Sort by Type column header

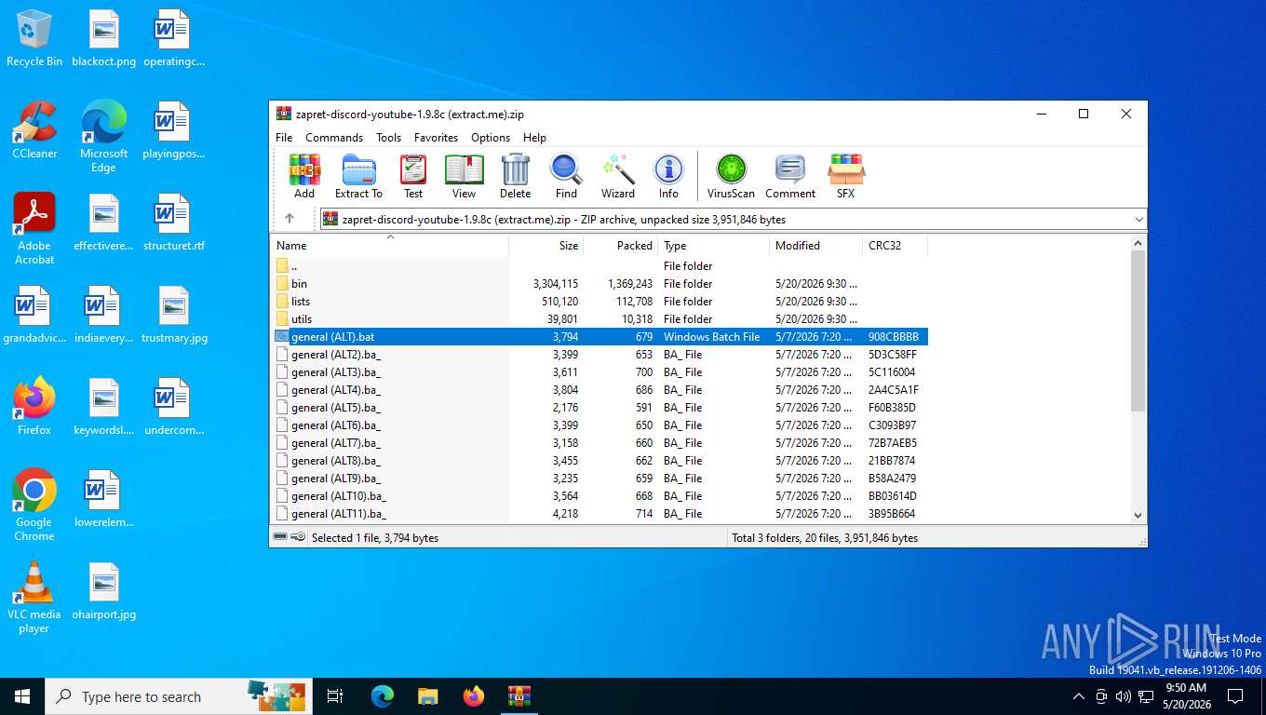714,246
